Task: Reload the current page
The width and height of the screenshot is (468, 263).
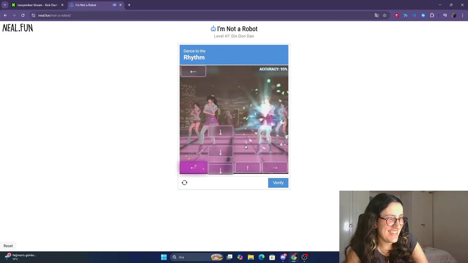Action: click(23, 15)
